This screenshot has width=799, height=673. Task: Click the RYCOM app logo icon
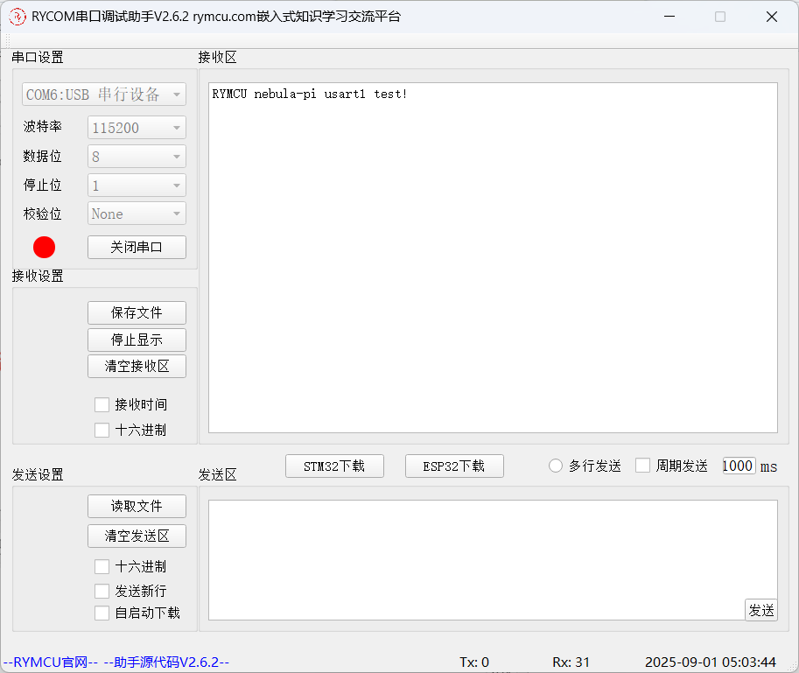18,17
